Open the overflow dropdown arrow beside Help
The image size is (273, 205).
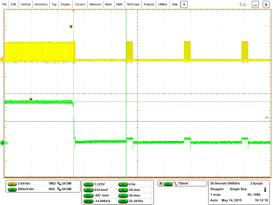(x=184, y=4)
